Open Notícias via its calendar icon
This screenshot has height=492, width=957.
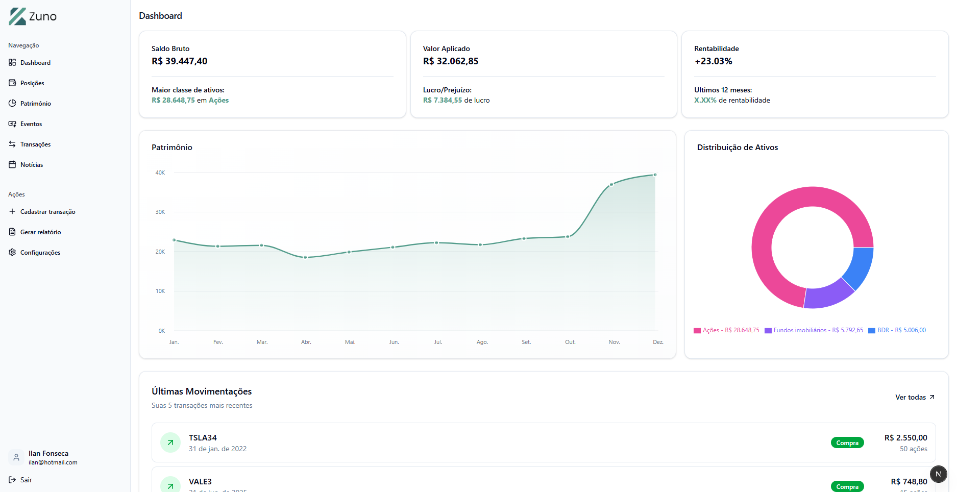point(12,164)
